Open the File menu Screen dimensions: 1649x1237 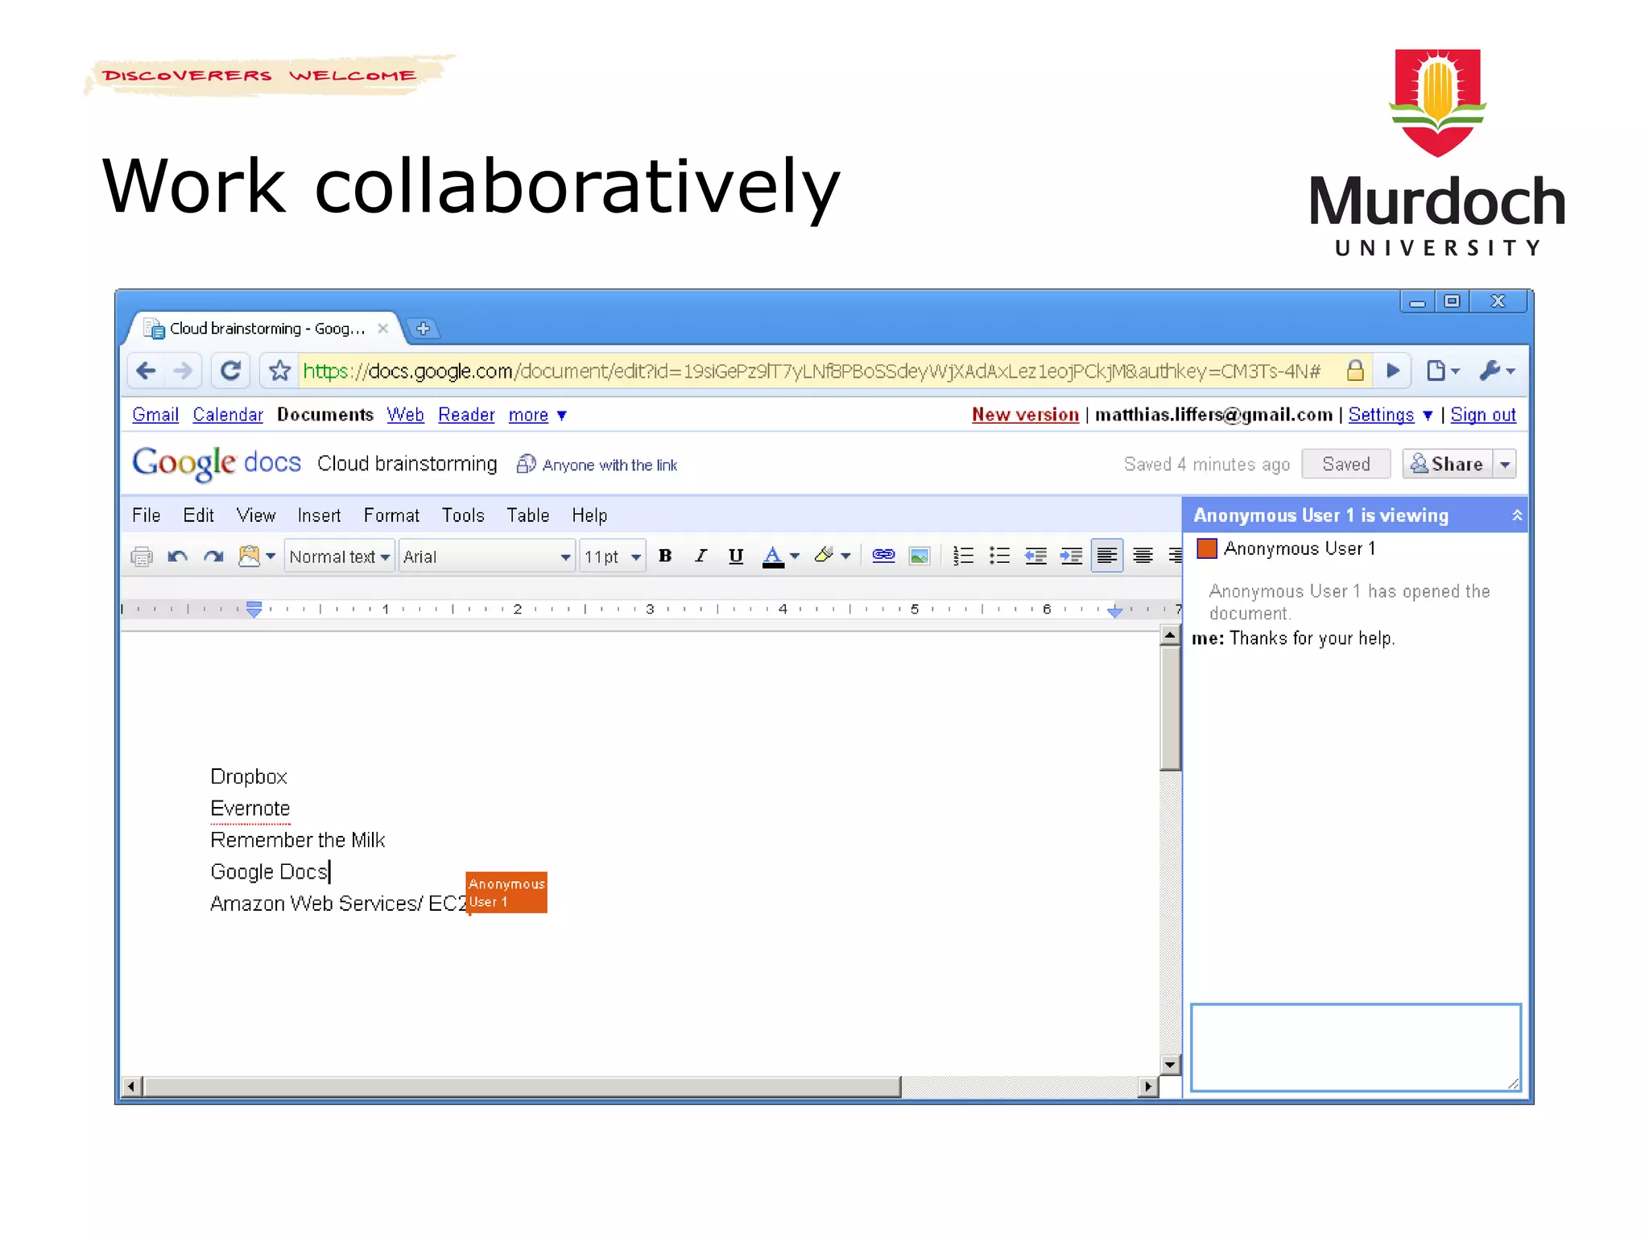146,515
